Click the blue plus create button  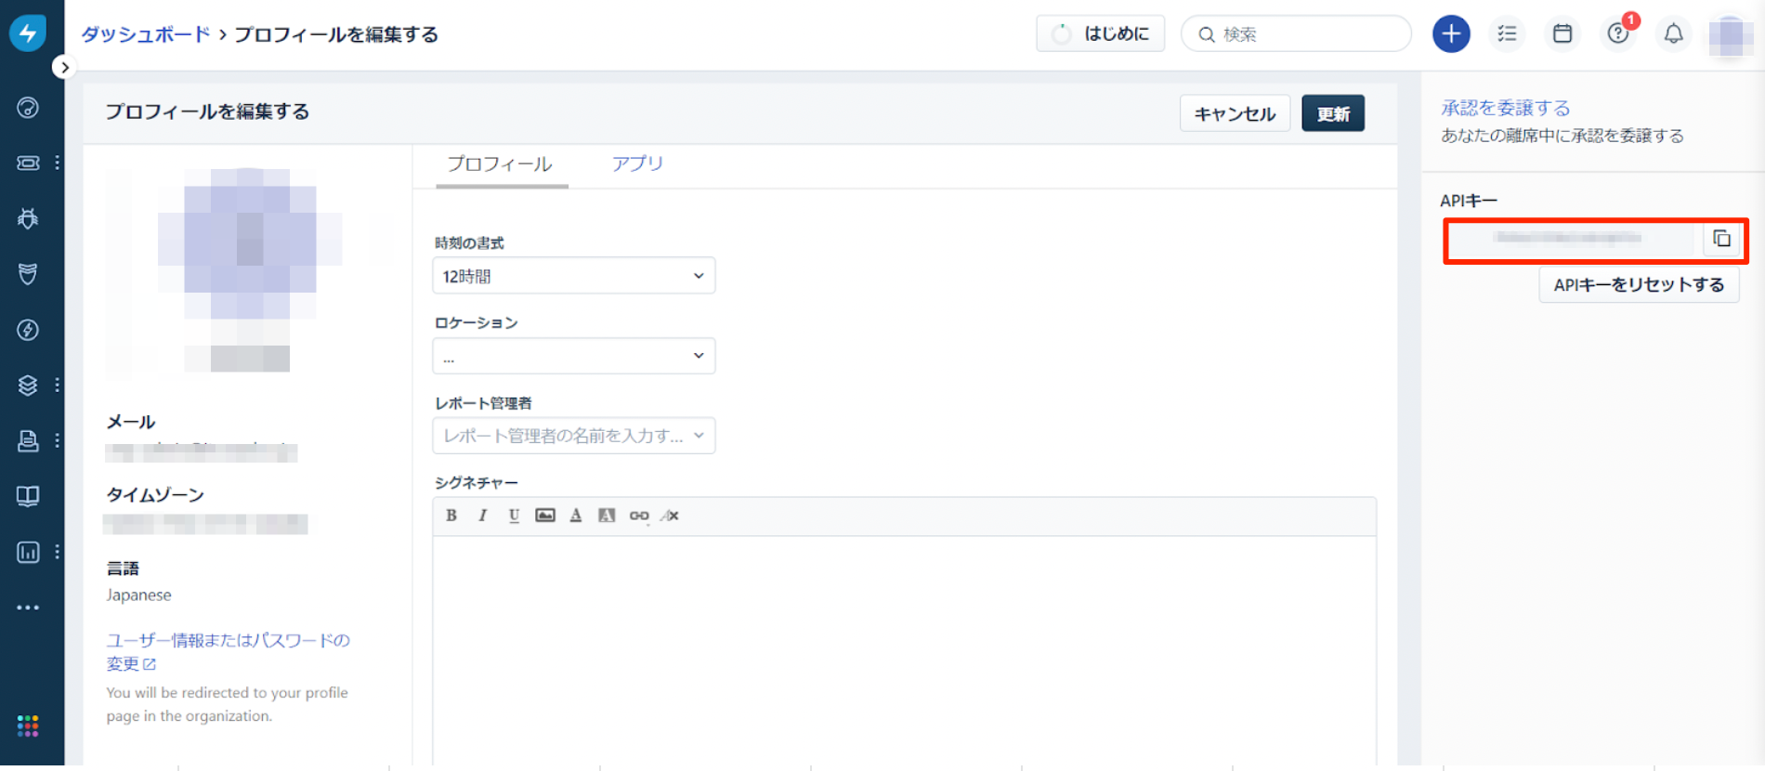click(x=1450, y=34)
